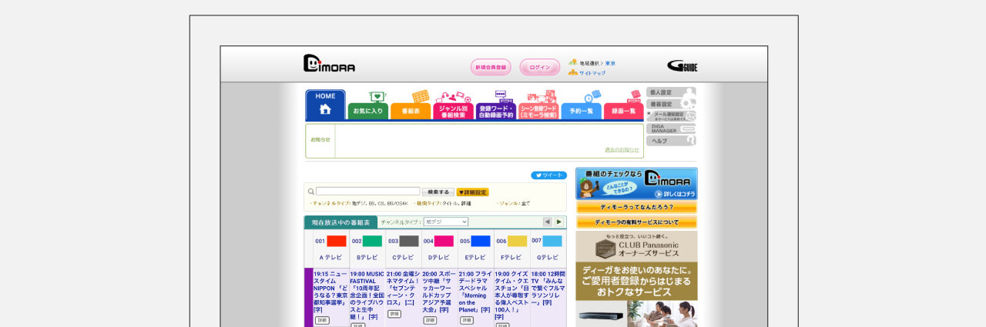Click the magnifier search icon
The image size is (986, 327).
click(310, 192)
